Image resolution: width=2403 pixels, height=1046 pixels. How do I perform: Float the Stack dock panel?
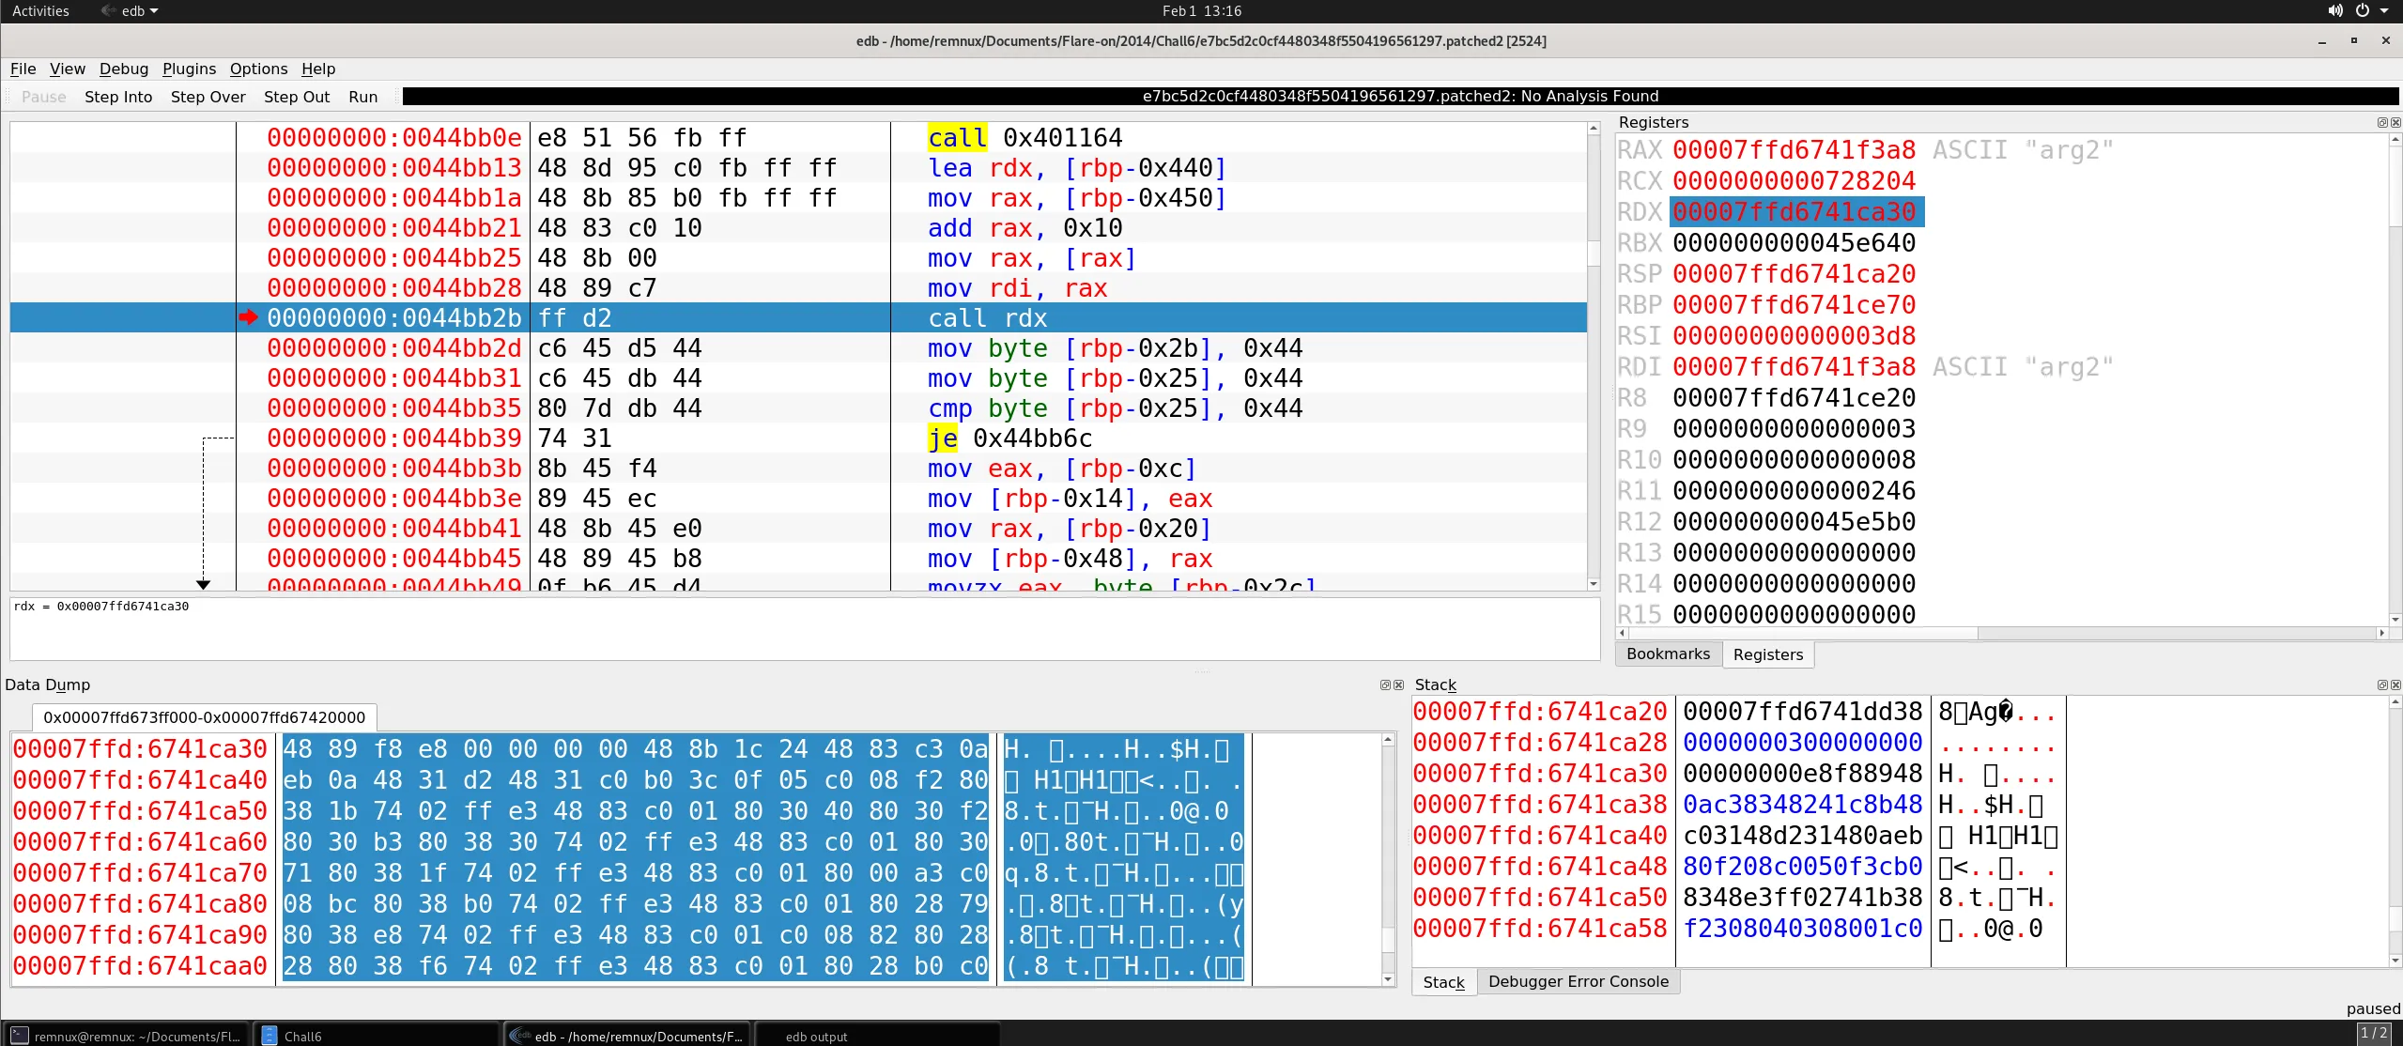pyautogui.click(x=2381, y=685)
